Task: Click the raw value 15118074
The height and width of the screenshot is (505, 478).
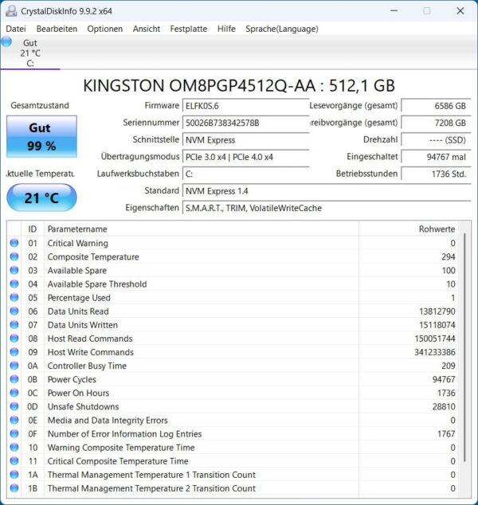Action: (437, 325)
